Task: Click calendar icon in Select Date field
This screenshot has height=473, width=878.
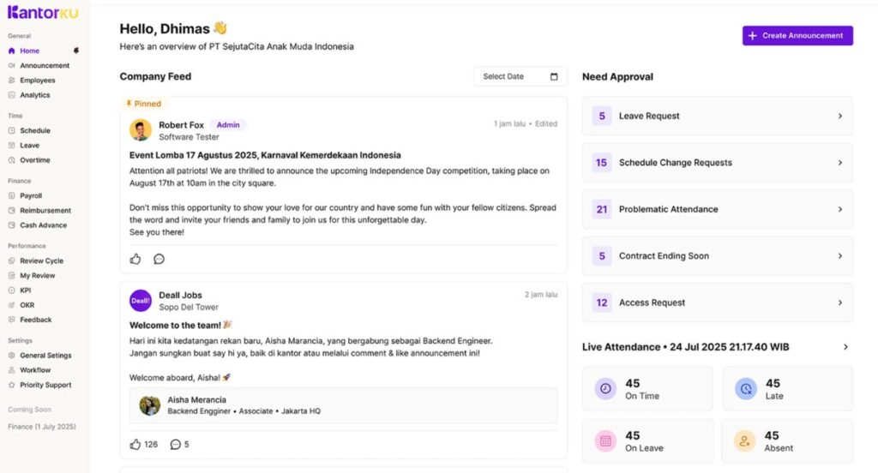Action: [554, 76]
